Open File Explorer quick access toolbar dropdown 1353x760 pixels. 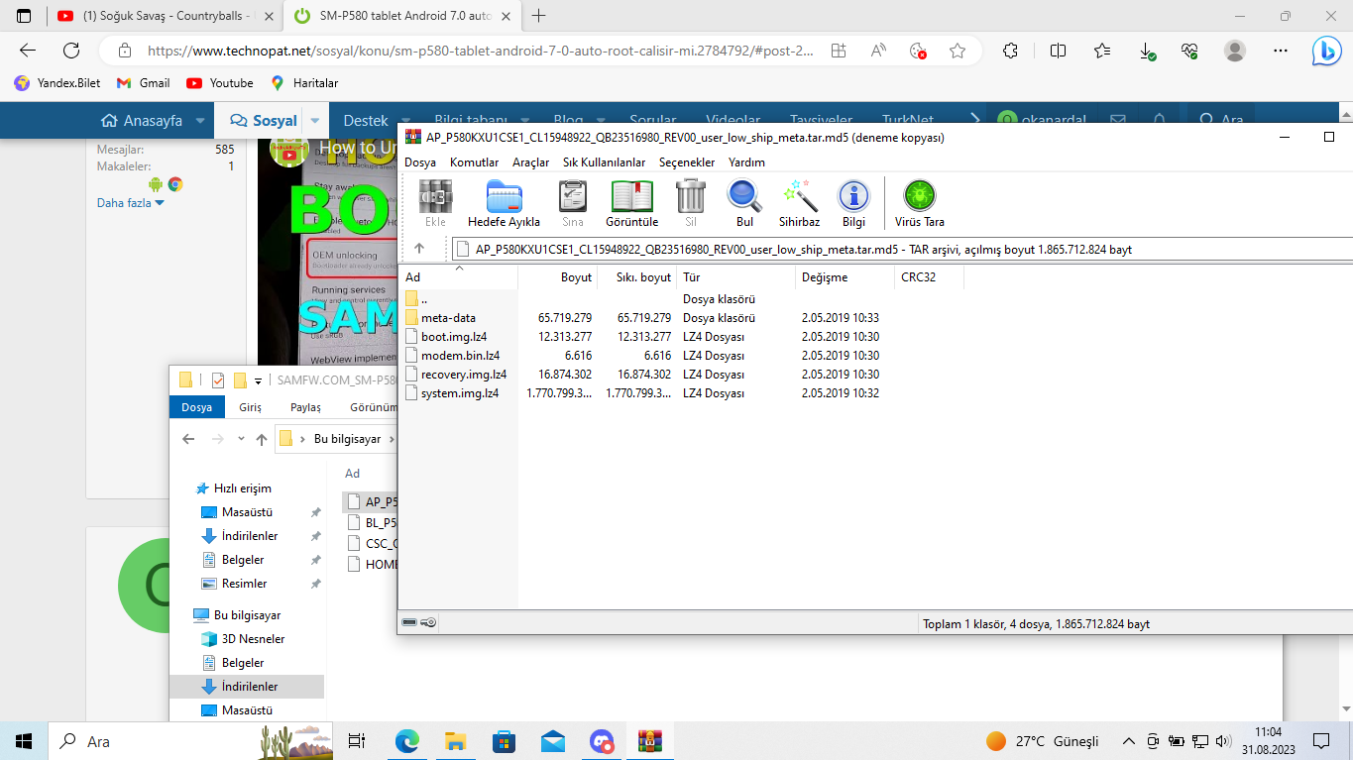click(x=259, y=380)
